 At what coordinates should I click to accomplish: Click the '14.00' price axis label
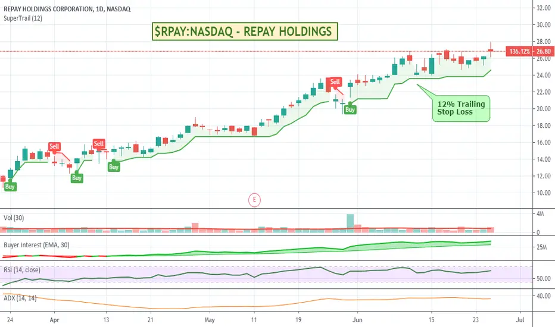click(x=543, y=159)
